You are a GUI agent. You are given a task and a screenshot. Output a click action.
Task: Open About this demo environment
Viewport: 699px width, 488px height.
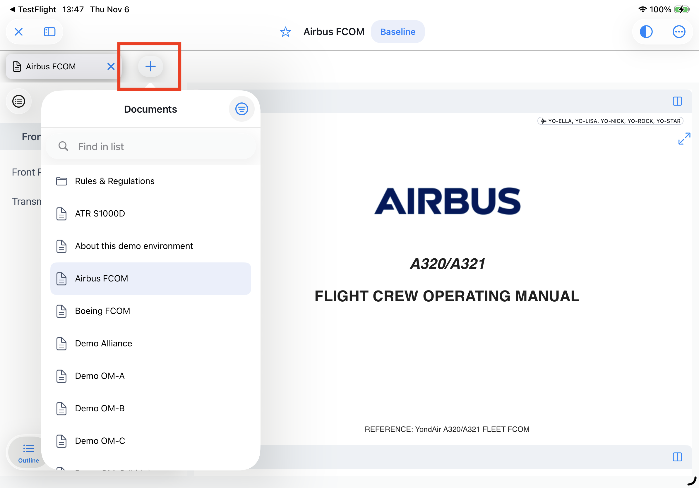pyautogui.click(x=134, y=246)
